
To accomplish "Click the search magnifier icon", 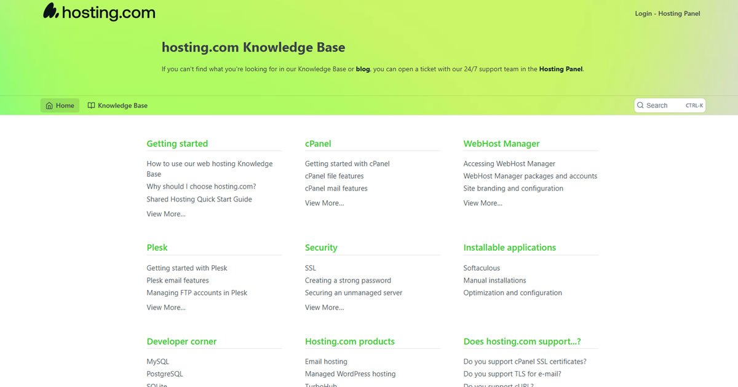I will pos(640,106).
